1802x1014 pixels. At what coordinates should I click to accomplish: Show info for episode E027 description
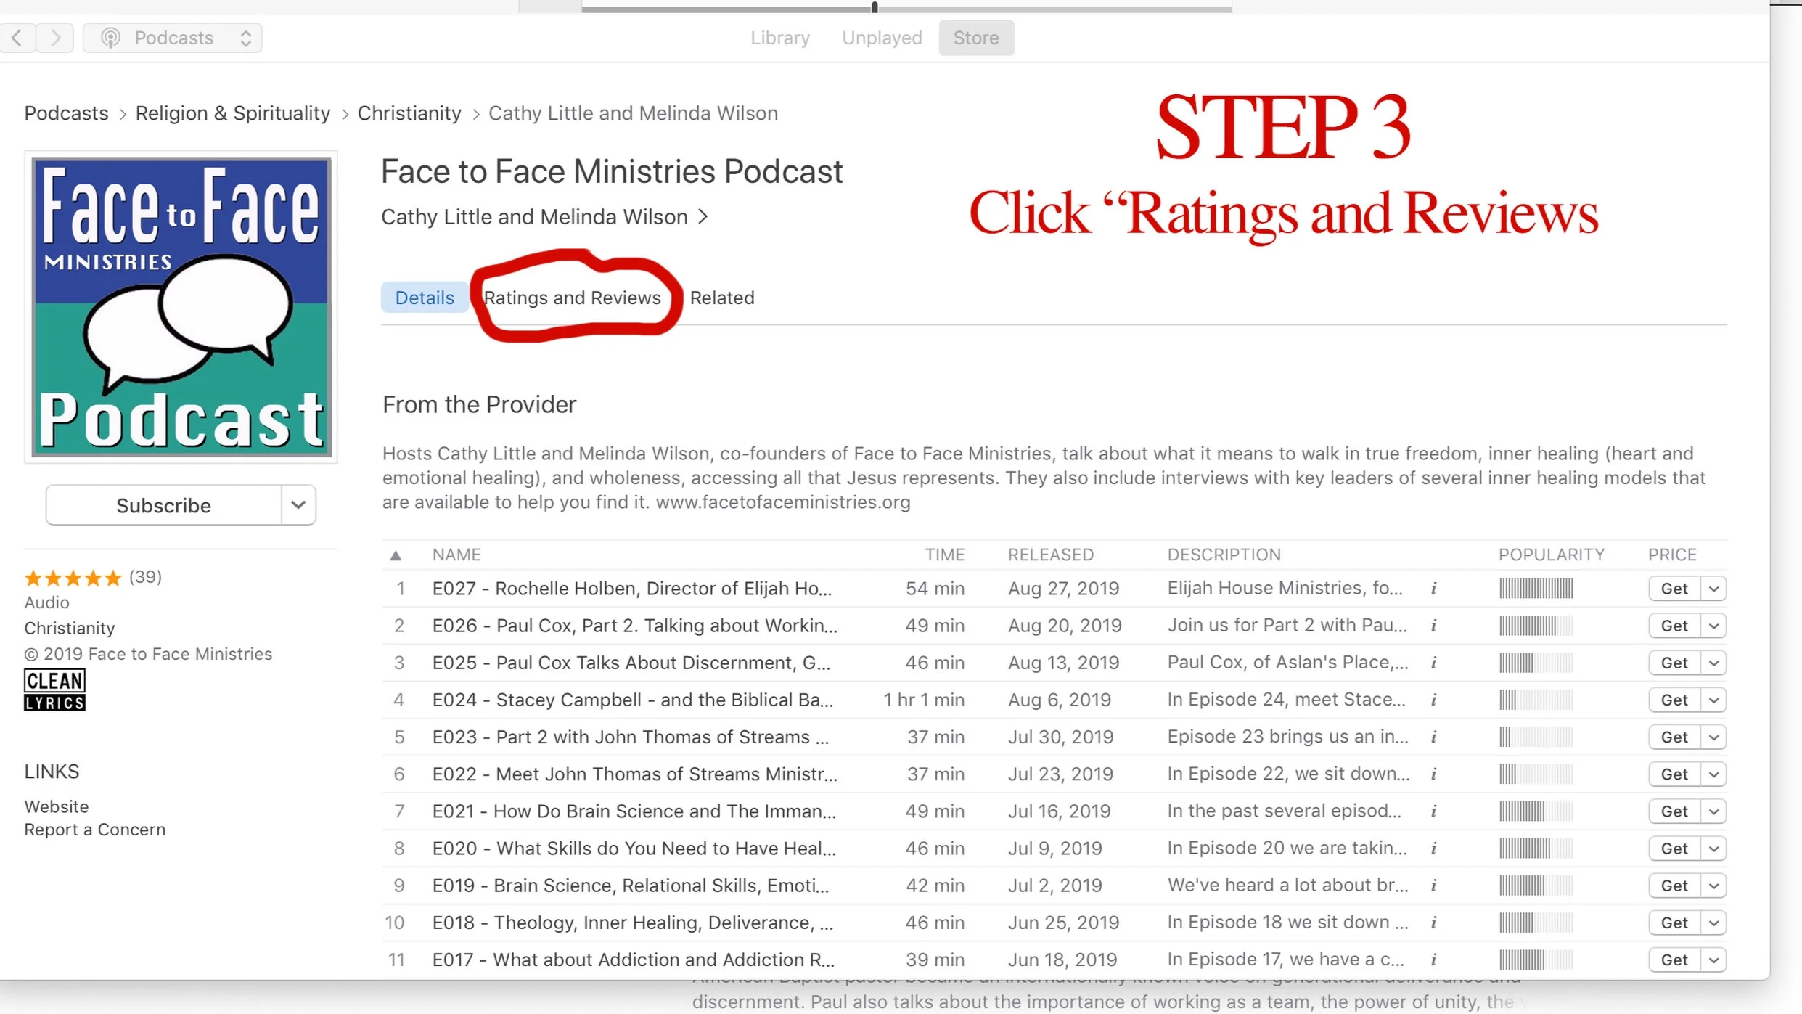pos(1433,589)
